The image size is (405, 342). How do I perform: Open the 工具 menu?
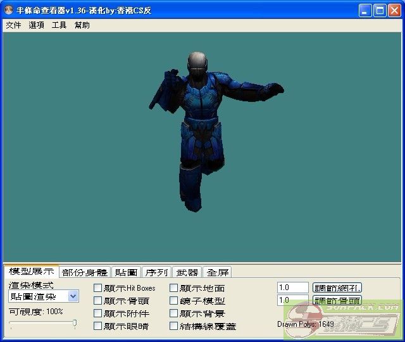pos(59,25)
